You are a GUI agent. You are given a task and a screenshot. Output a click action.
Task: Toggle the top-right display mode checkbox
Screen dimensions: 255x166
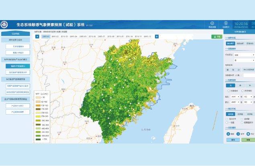243,119
